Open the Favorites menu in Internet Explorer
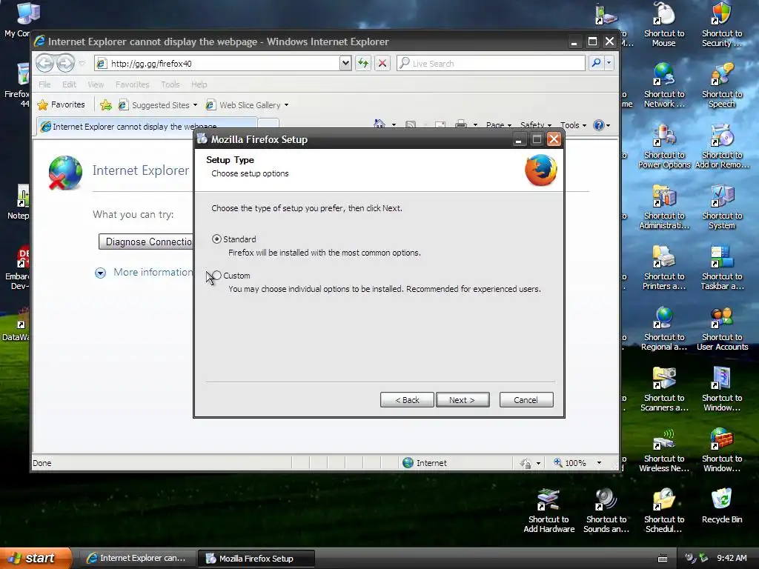759x569 pixels. [132, 84]
